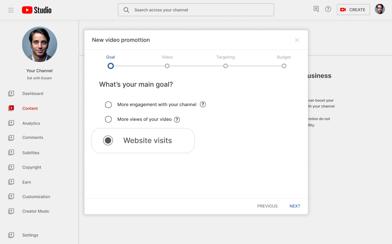392x244 pixels.
Task: Click the YouTube Studio logo
Action: coord(36,10)
